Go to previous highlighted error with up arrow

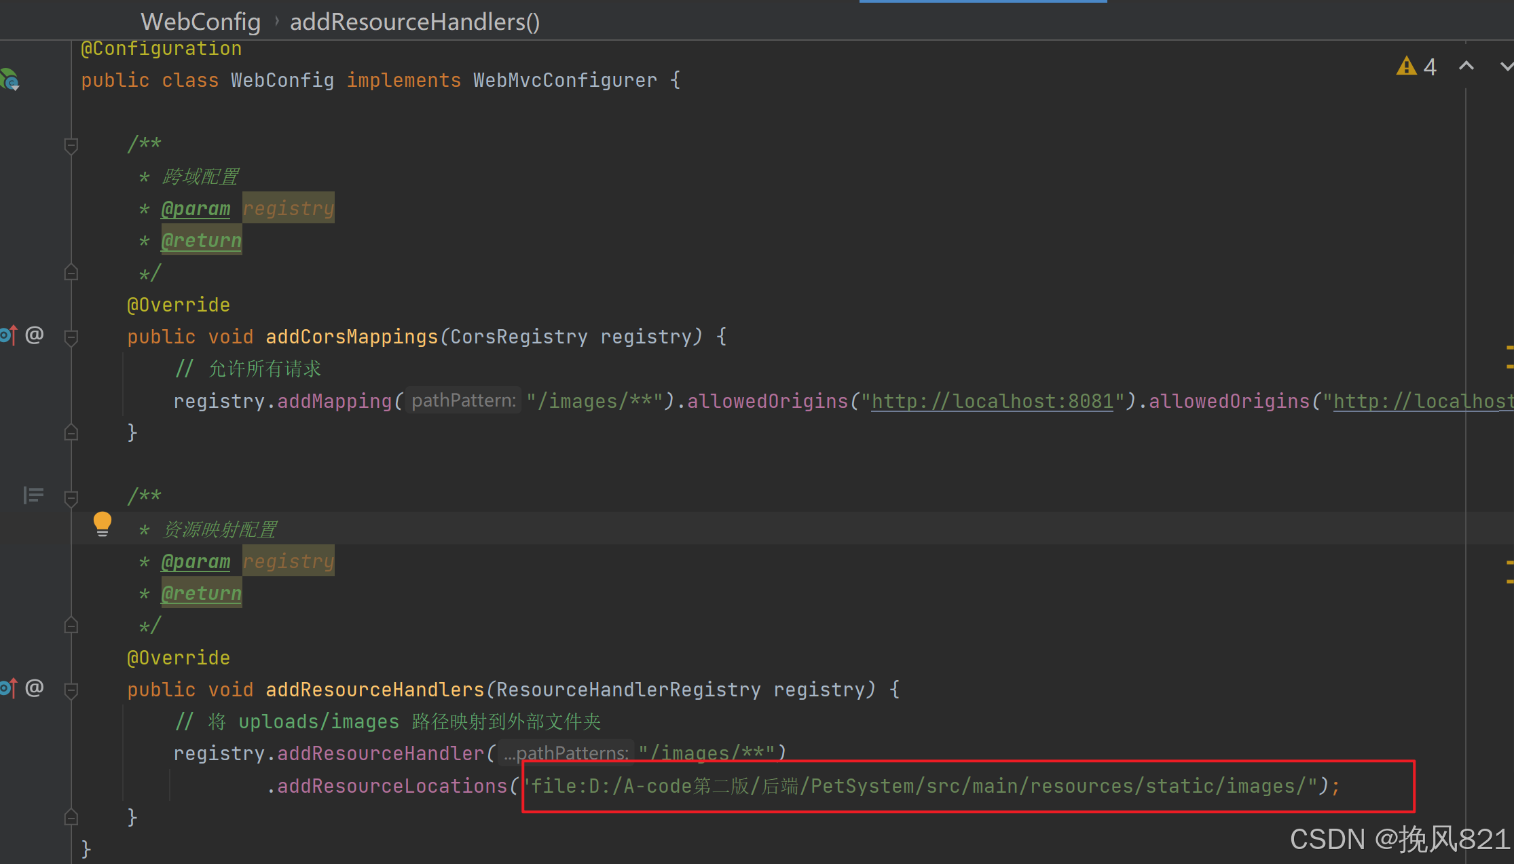coord(1466,67)
